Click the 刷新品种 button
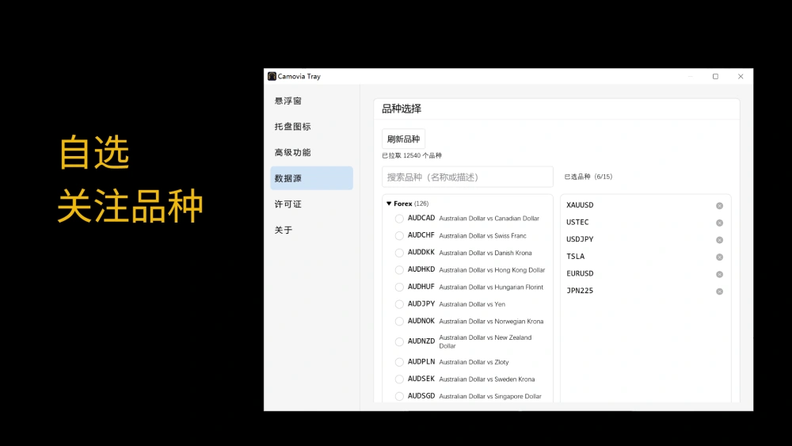Screen dimensions: 792x446 tap(404, 139)
